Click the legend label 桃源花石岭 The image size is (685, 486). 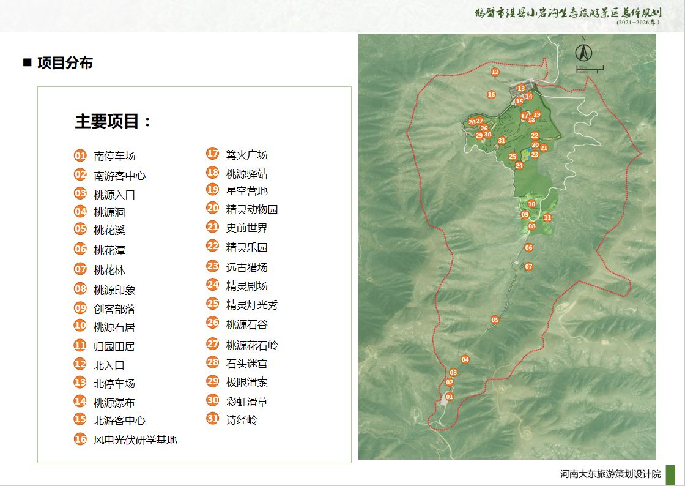(x=252, y=345)
